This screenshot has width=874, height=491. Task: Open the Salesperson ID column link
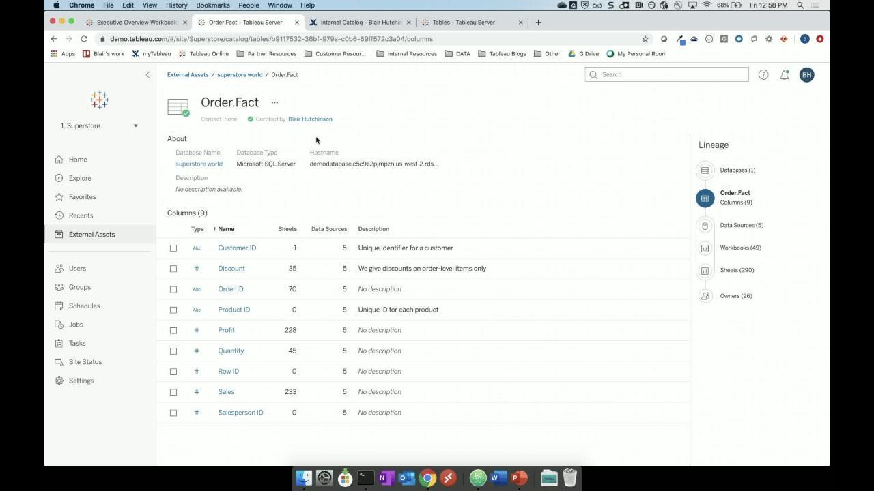[240, 413]
